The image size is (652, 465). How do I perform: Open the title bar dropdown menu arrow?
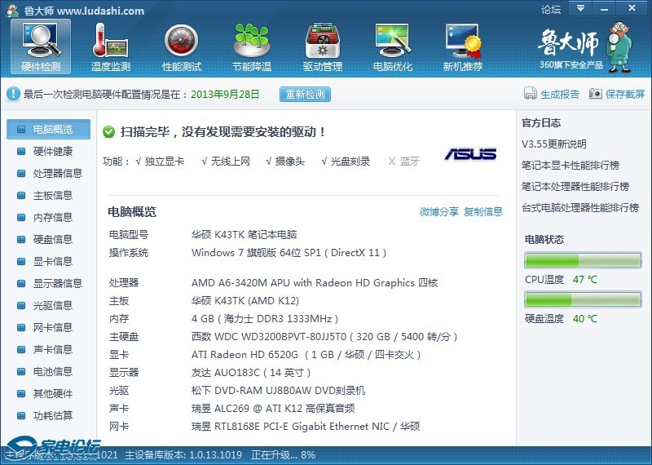click(x=579, y=9)
